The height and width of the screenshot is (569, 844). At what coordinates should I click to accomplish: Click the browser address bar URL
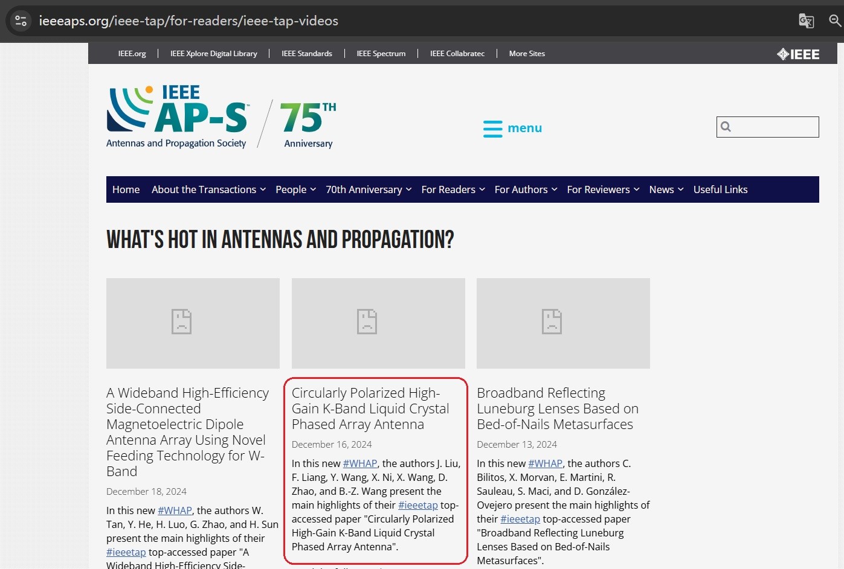click(188, 21)
